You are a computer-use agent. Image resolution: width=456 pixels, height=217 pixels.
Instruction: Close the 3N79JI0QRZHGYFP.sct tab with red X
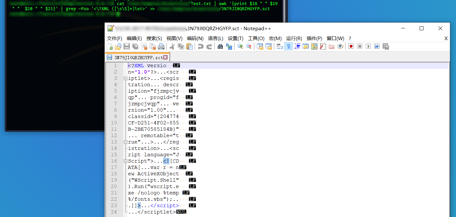click(x=165, y=58)
